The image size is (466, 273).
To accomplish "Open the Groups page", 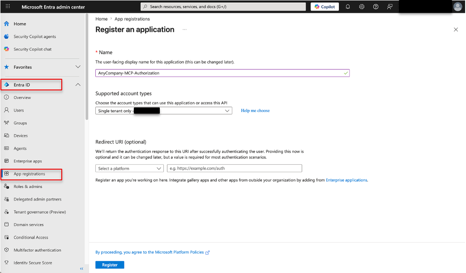I will coord(20,123).
